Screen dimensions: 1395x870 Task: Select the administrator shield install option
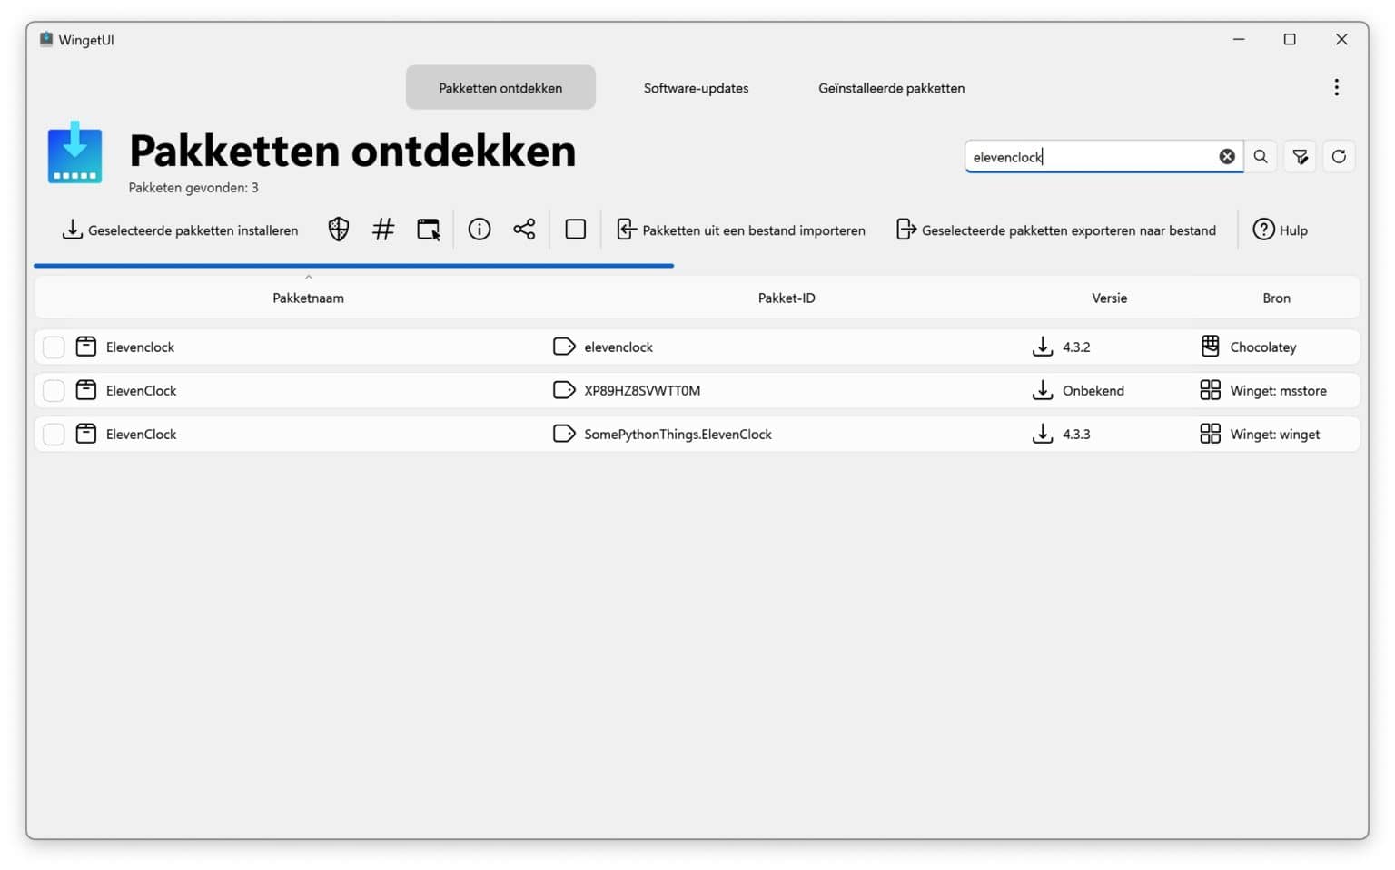click(x=338, y=229)
